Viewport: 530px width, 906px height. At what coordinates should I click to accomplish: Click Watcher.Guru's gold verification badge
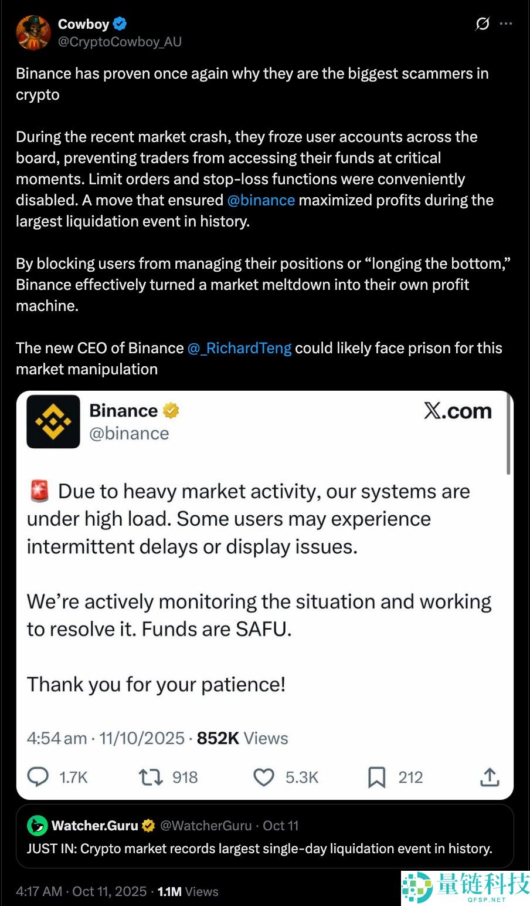(x=148, y=825)
